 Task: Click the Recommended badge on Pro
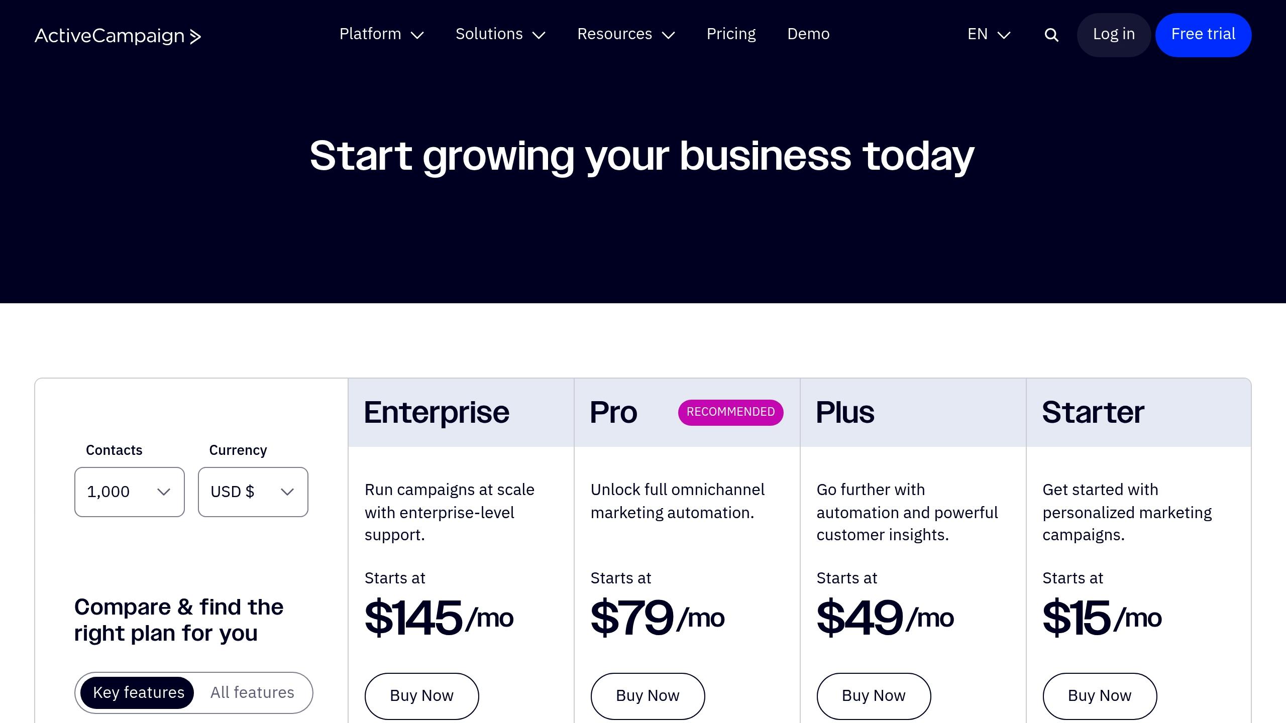[x=730, y=412]
